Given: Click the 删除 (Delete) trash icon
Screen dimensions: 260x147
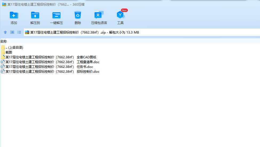Looking at the screenshot, I should (78, 15).
